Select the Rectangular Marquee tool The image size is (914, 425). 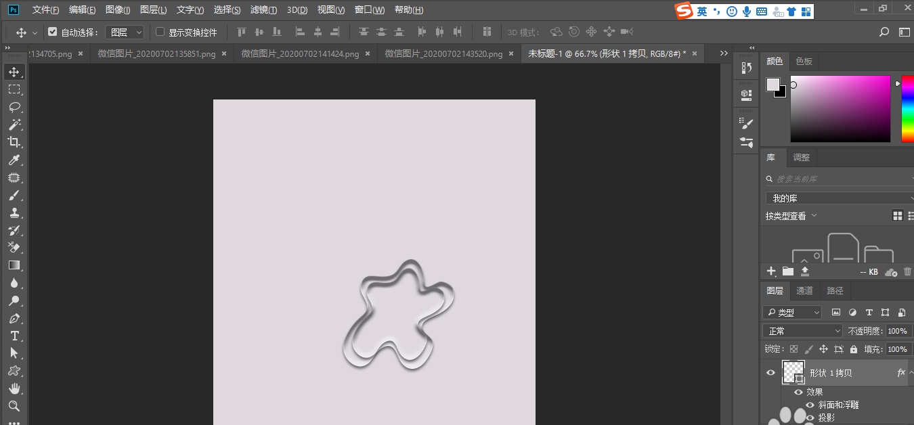pyautogui.click(x=14, y=89)
